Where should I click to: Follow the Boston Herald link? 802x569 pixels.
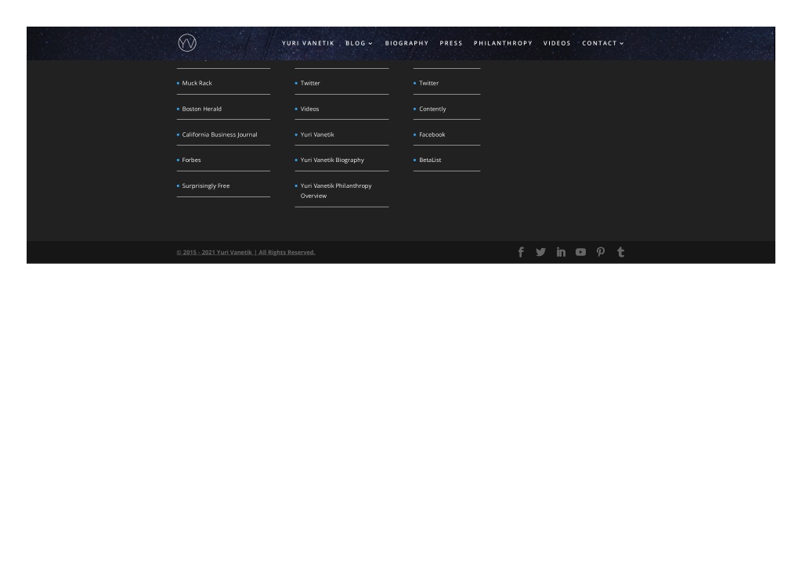[201, 109]
